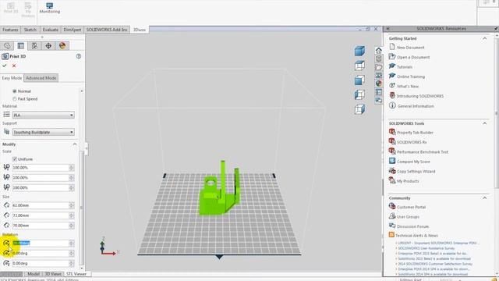Switch to Advanced Mode tab
499x281 pixels.
point(41,78)
